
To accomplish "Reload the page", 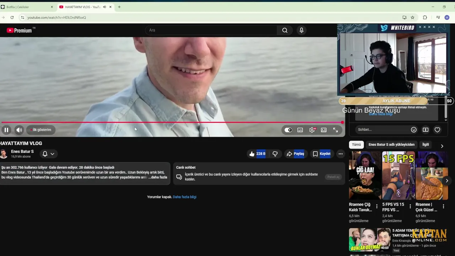I will click(x=12, y=17).
